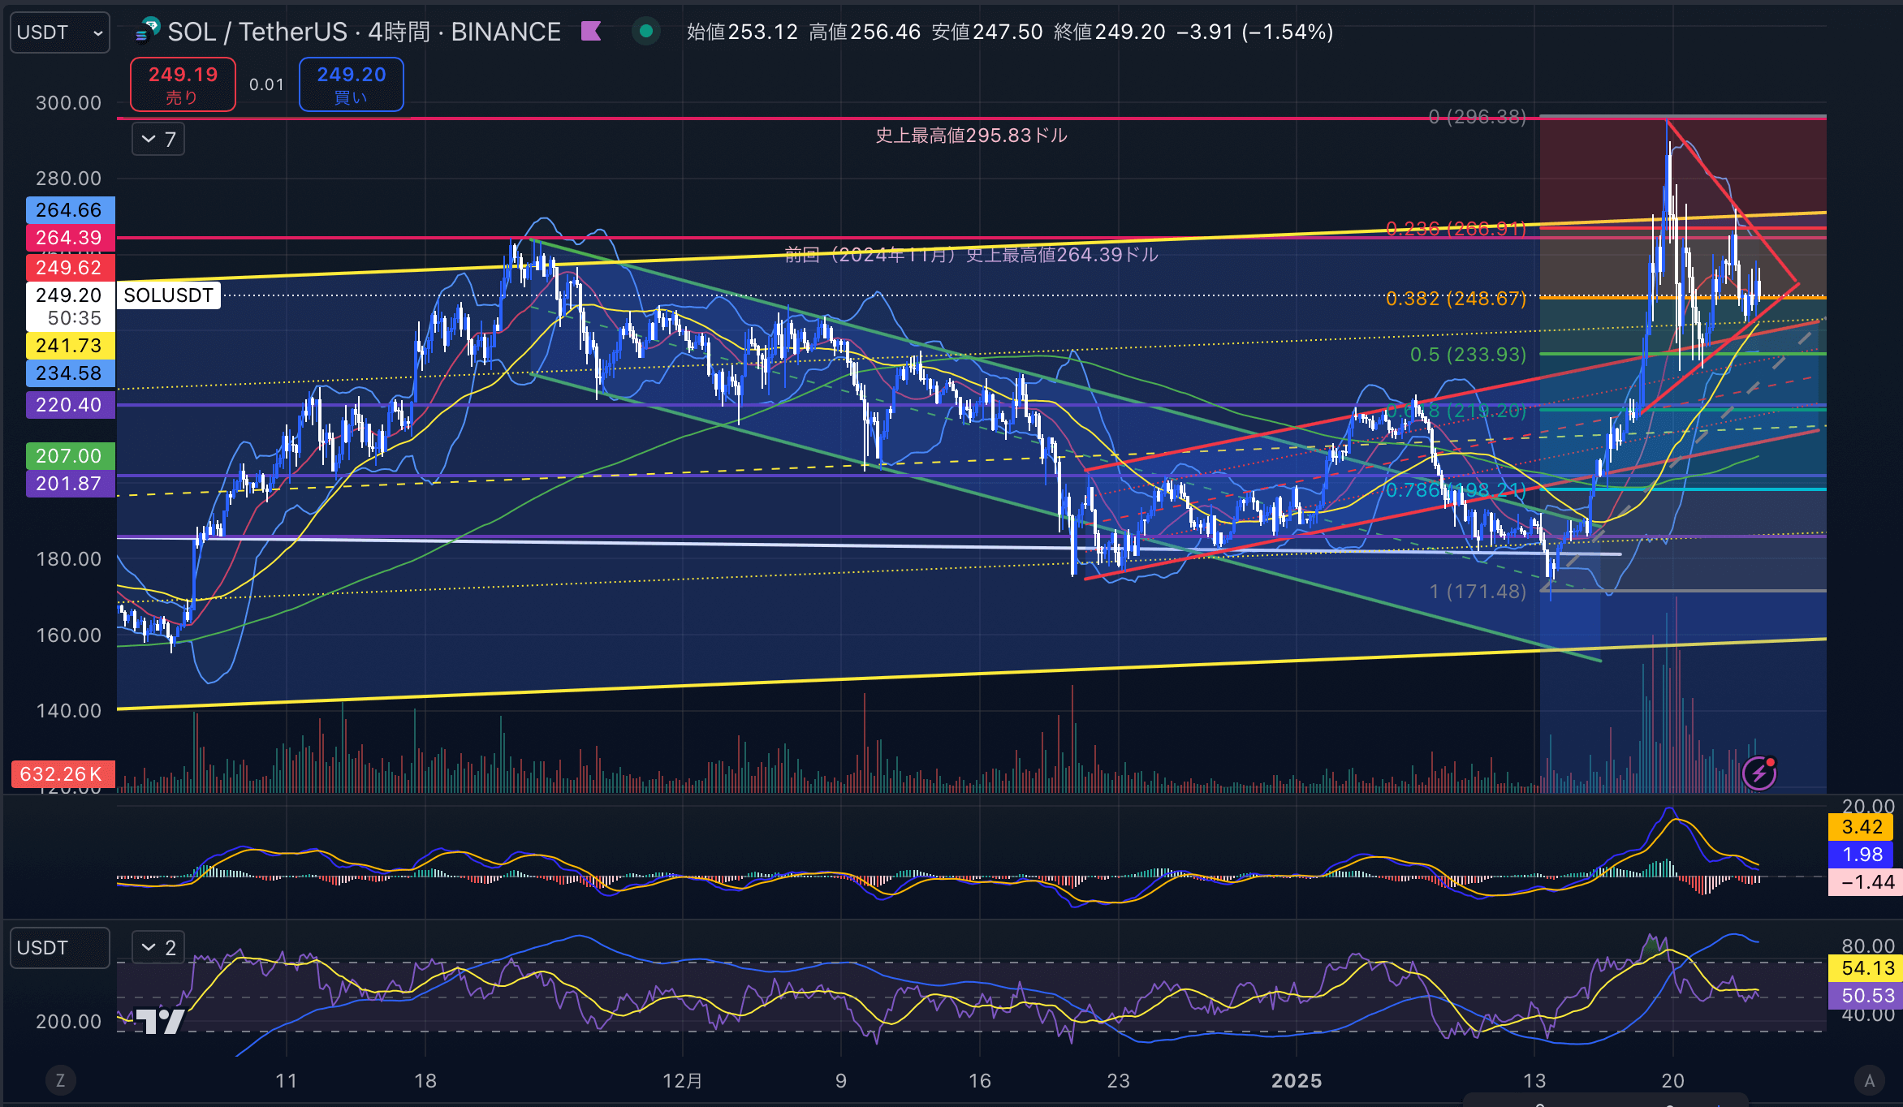Click the 264.66 blue price tag
The image size is (1903, 1107).
70,210
